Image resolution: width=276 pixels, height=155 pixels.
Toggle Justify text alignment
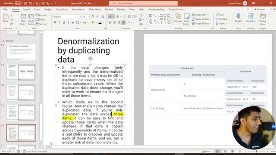point(124,22)
